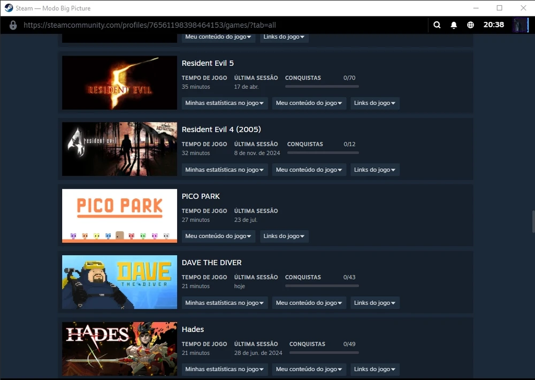
Task: Click the Hades game title
Action: click(193, 329)
